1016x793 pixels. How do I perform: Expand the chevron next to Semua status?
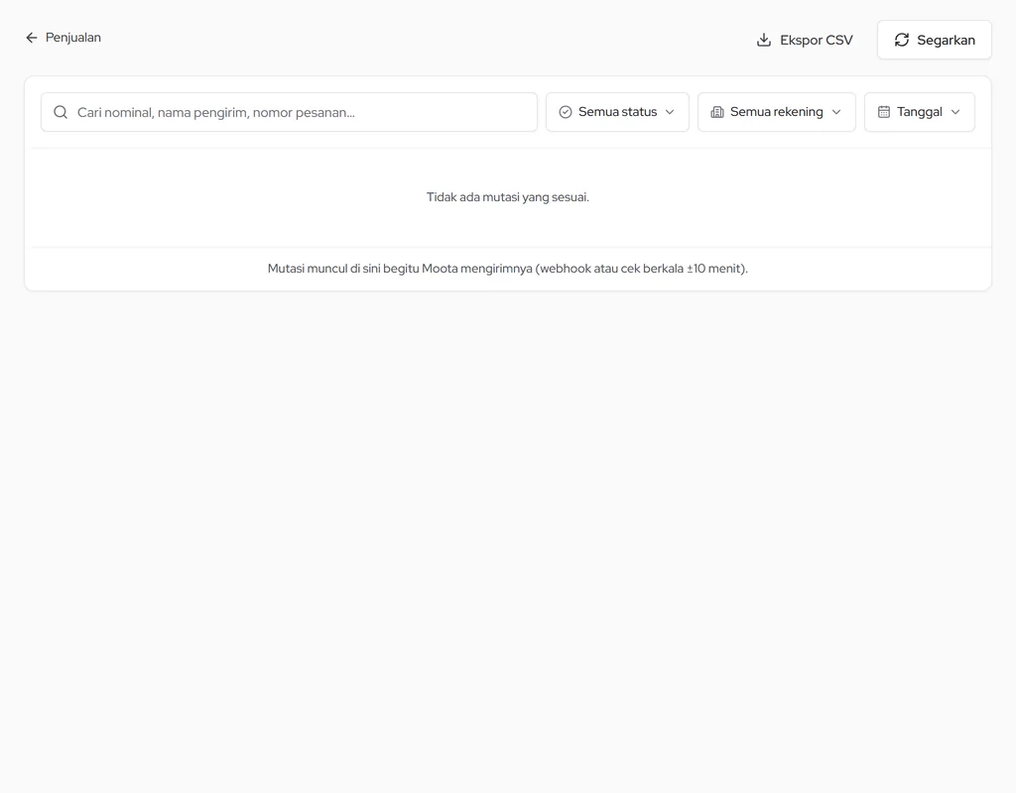pyautogui.click(x=670, y=112)
